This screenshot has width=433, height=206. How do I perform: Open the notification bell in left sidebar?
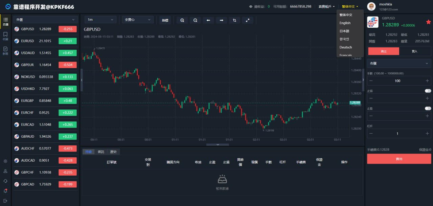click(x=5, y=191)
